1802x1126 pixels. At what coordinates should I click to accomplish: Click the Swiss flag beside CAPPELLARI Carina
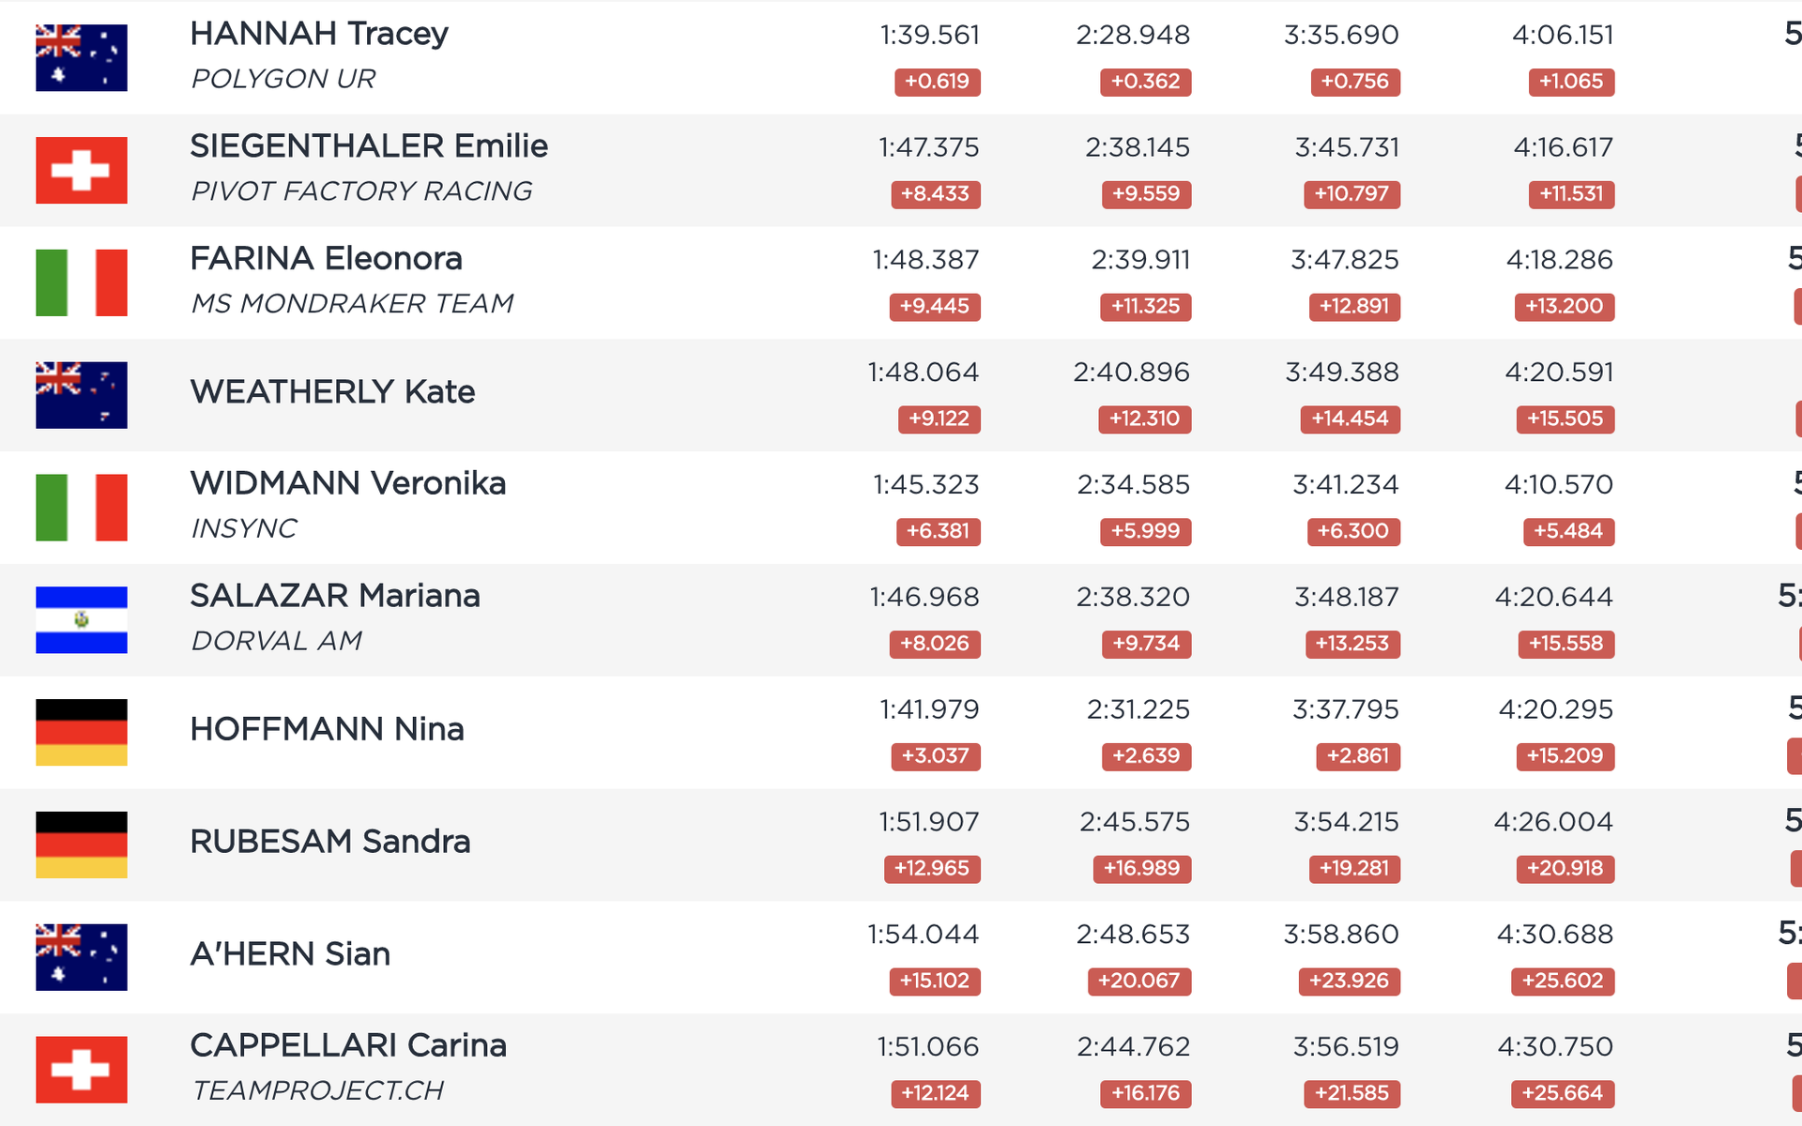click(82, 1070)
